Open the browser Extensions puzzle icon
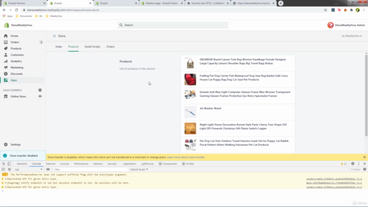This screenshot has height=207, width=368. tap(351, 10)
